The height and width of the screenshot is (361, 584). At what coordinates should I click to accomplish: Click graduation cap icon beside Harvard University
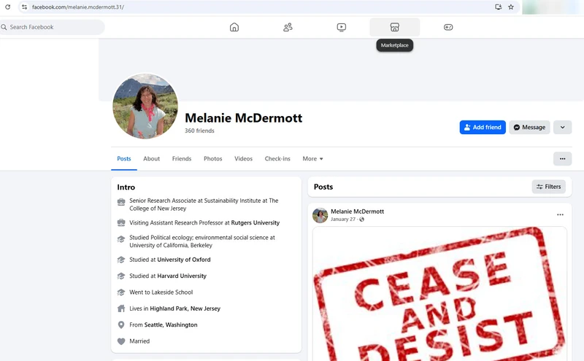pos(121,276)
